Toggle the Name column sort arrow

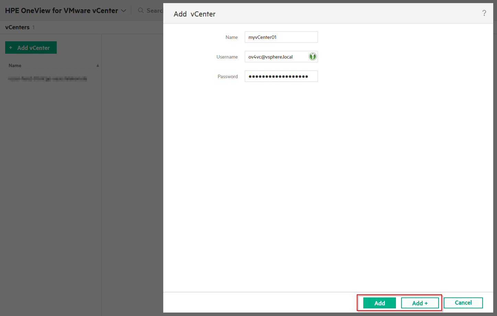98,65
